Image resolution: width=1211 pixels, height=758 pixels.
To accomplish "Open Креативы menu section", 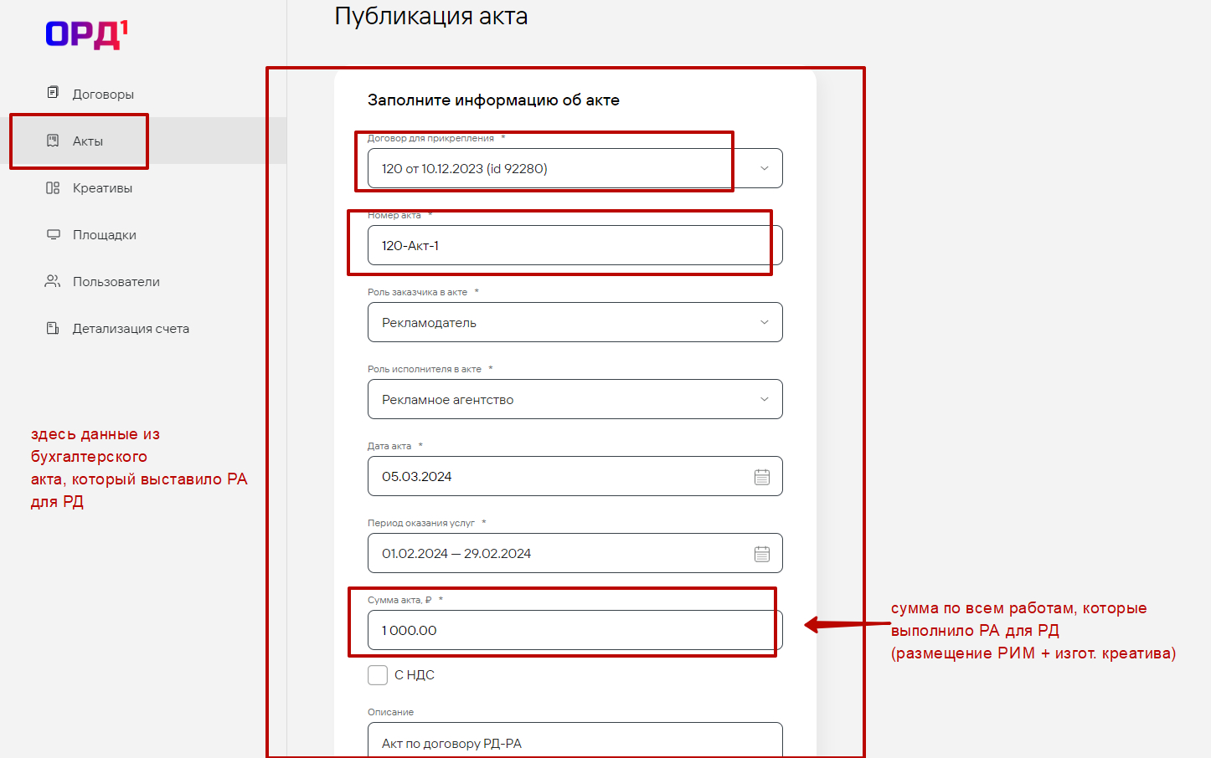I will (x=102, y=188).
